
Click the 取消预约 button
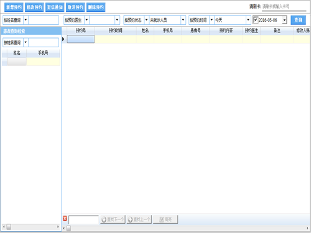pyautogui.click(x=75, y=7)
